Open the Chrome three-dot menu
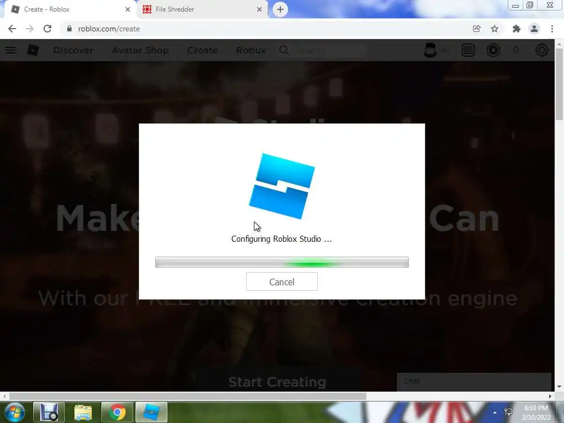Image resolution: width=564 pixels, height=423 pixels. 552,29
